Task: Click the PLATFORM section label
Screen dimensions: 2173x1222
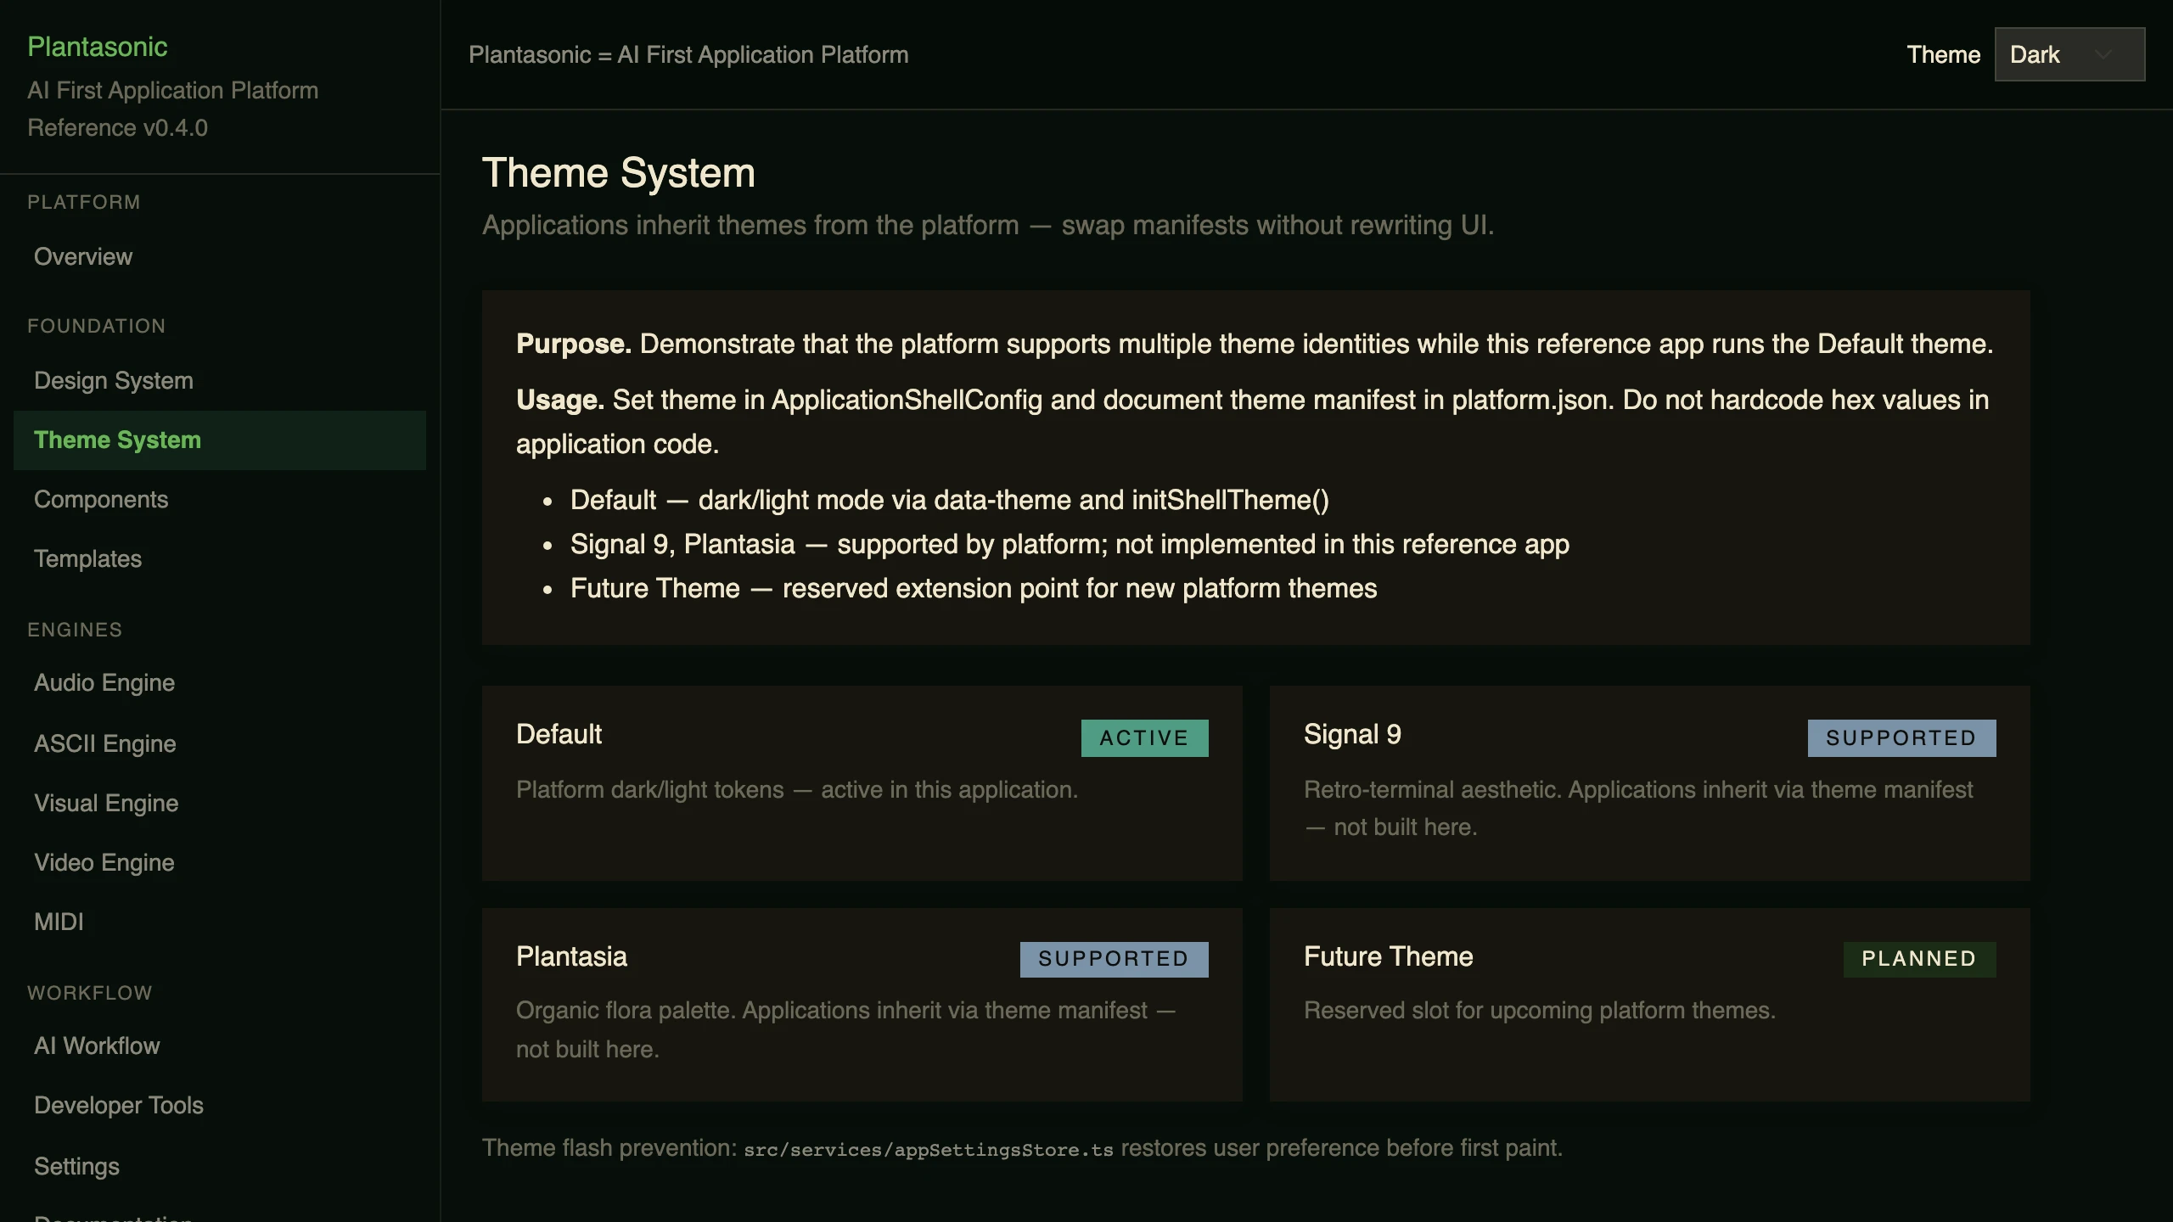Action: pyautogui.click(x=83, y=202)
